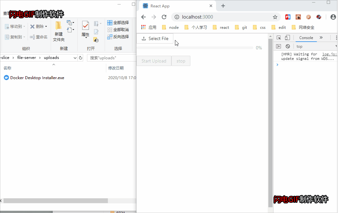Screen dimensions: 338x213
Task: Toggle DevTools device toolbar
Action: coord(287,38)
